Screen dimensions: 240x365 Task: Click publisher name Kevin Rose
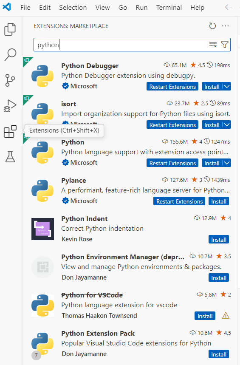point(77,239)
